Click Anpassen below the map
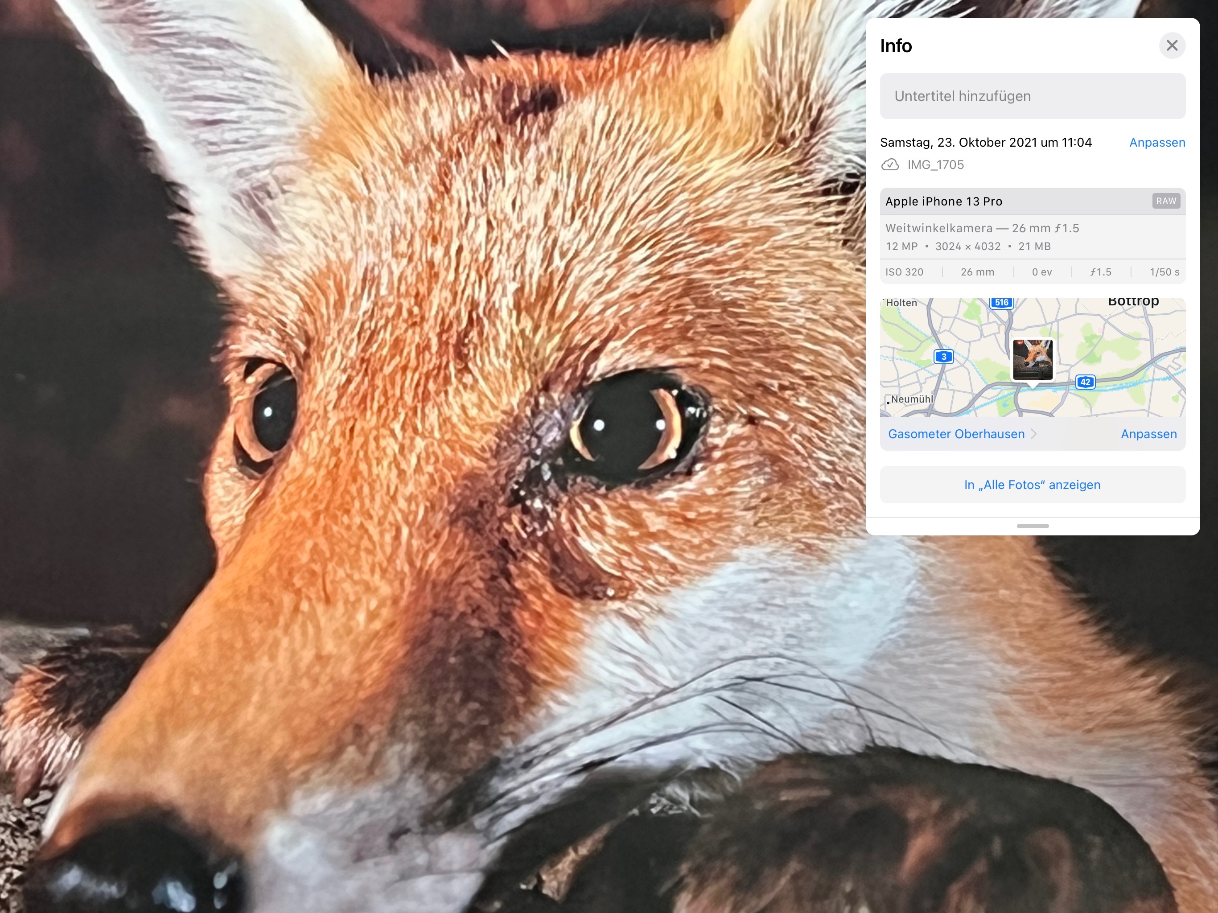 click(1148, 434)
